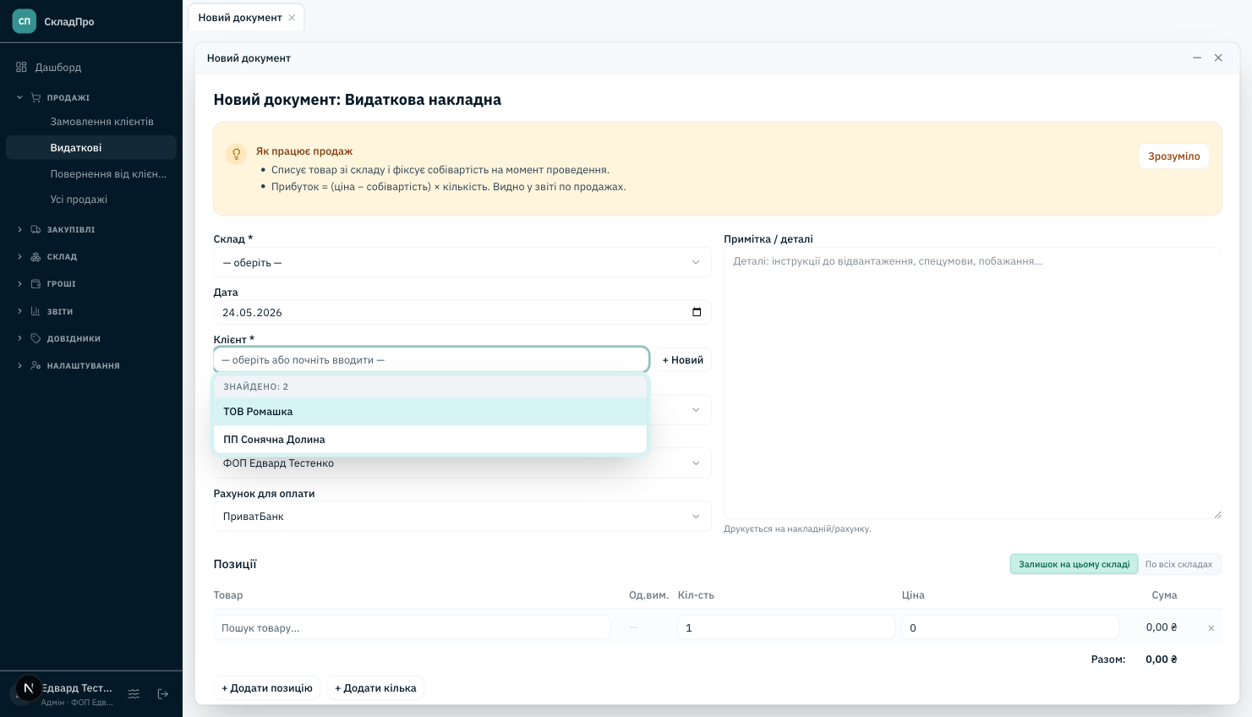Image resolution: width=1252 pixels, height=717 pixels.
Task: Close the Новий документ panel
Action: point(1218,57)
